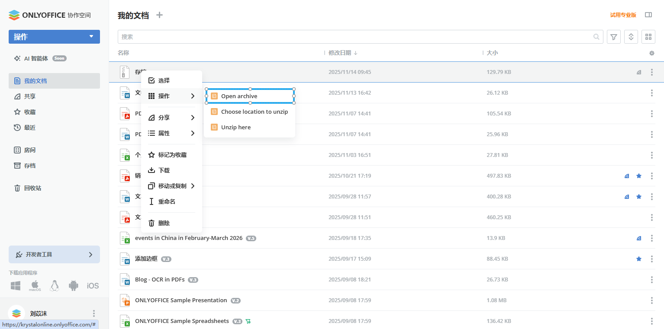
Task: Open file Blog - OCR in PDFs
Action: [160, 280]
